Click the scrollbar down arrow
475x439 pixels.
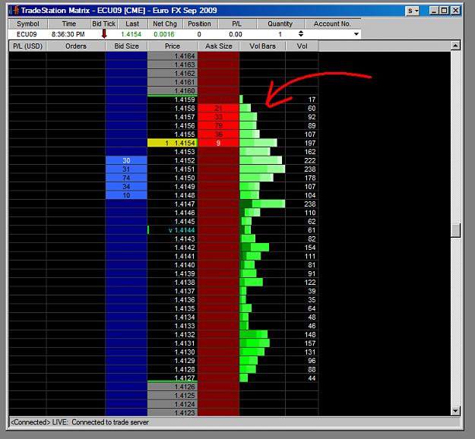[455, 411]
